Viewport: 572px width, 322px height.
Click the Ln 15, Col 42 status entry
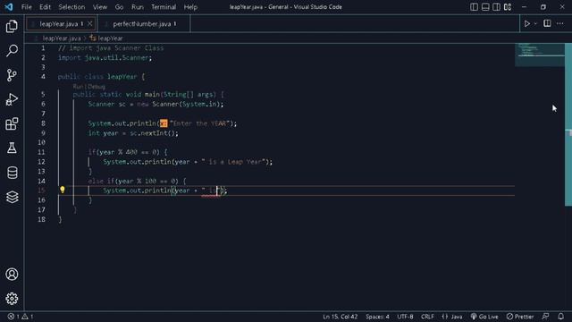[340, 317]
